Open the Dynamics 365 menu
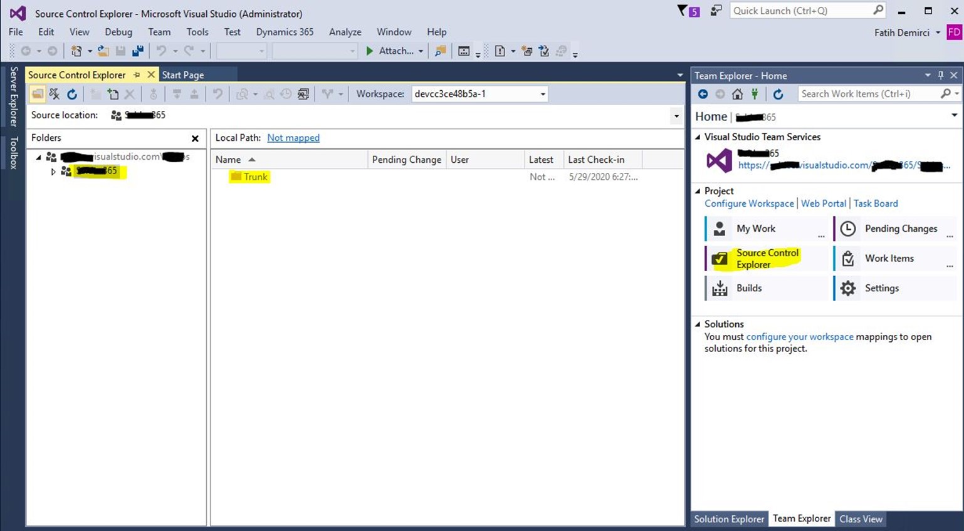The height and width of the screenshot is (531, 964). (x=285, y=32)
